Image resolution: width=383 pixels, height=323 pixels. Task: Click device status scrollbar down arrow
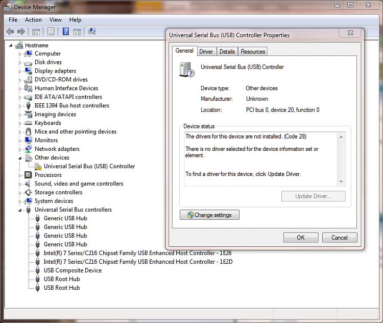341,181
